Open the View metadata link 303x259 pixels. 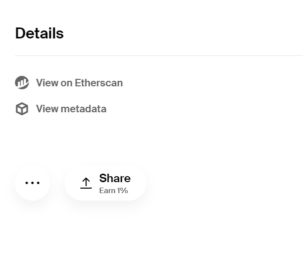pyautogui.click(x=61, y=109)
